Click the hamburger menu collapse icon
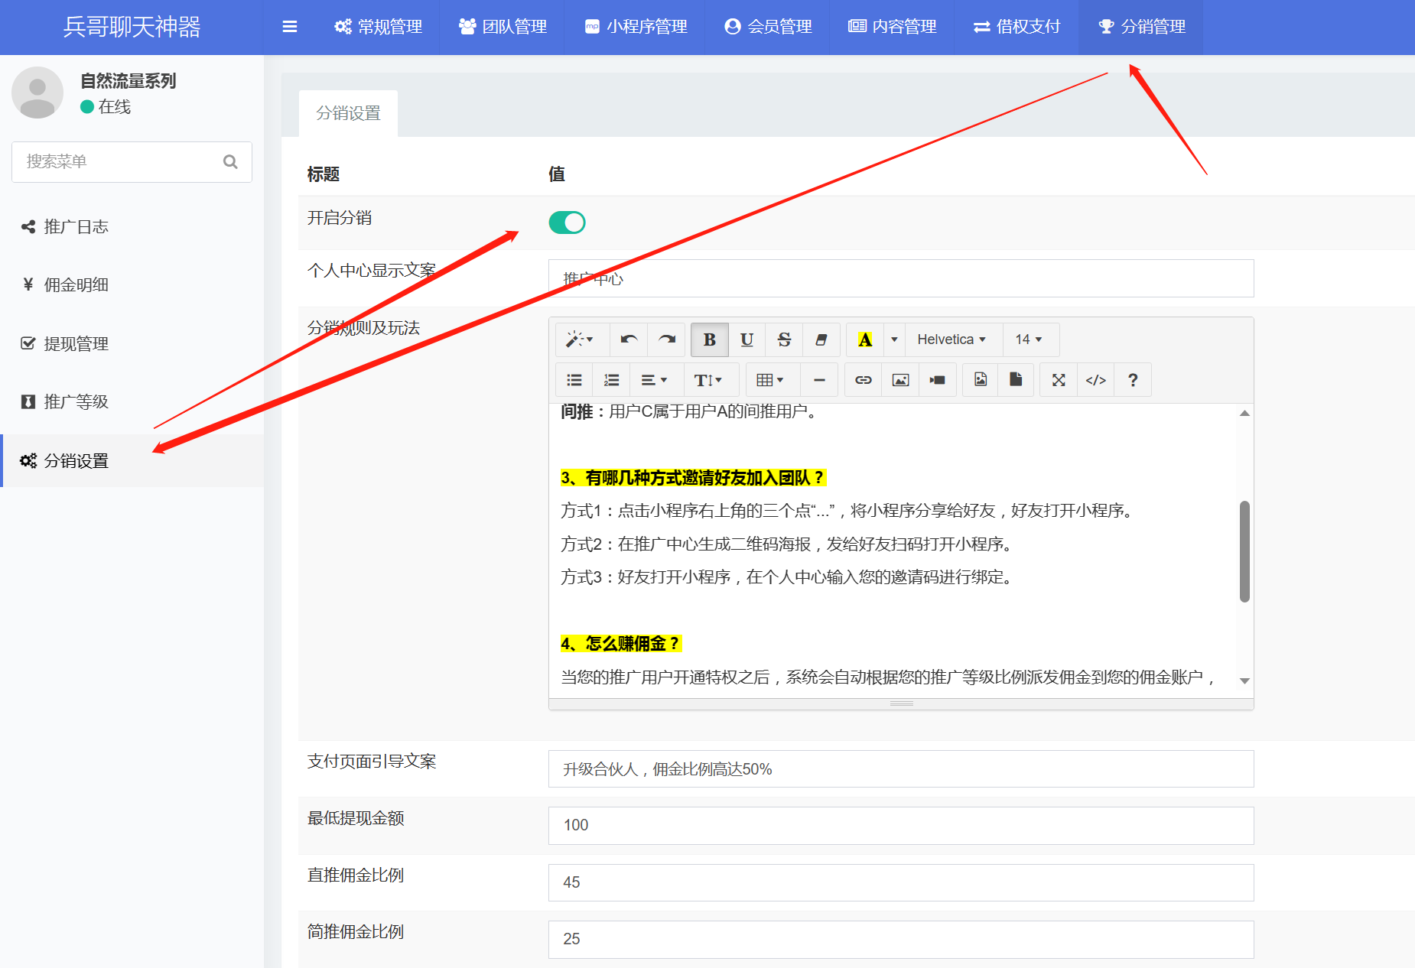 (289, 27)
